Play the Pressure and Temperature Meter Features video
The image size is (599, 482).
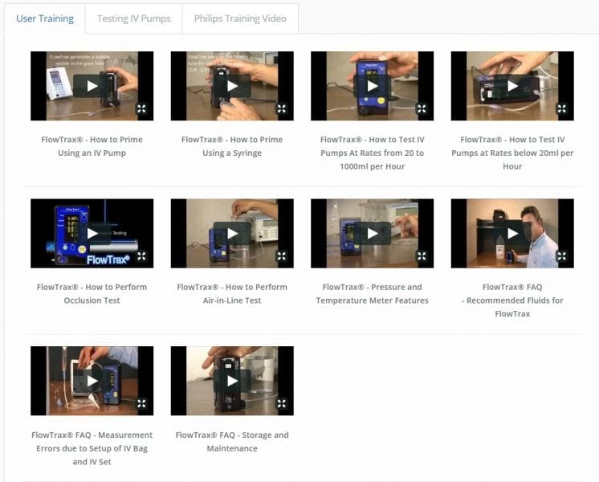point(373,234)
